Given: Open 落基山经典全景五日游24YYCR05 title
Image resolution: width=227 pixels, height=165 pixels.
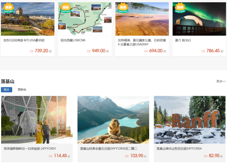Looking at the screenshot, I should pyautogui.click(x=109, y=149).
